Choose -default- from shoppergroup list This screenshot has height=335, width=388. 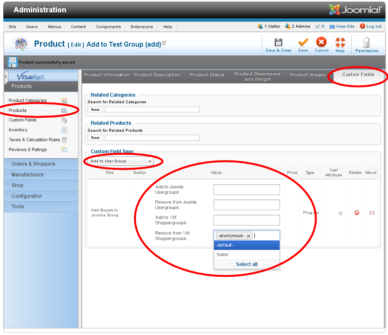pyautogui.click(x=247, y=245)
